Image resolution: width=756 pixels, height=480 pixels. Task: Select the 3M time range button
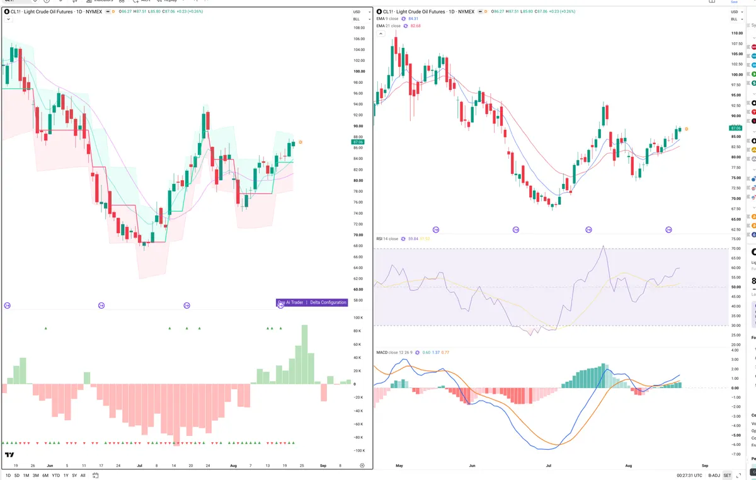click(36, 476)
